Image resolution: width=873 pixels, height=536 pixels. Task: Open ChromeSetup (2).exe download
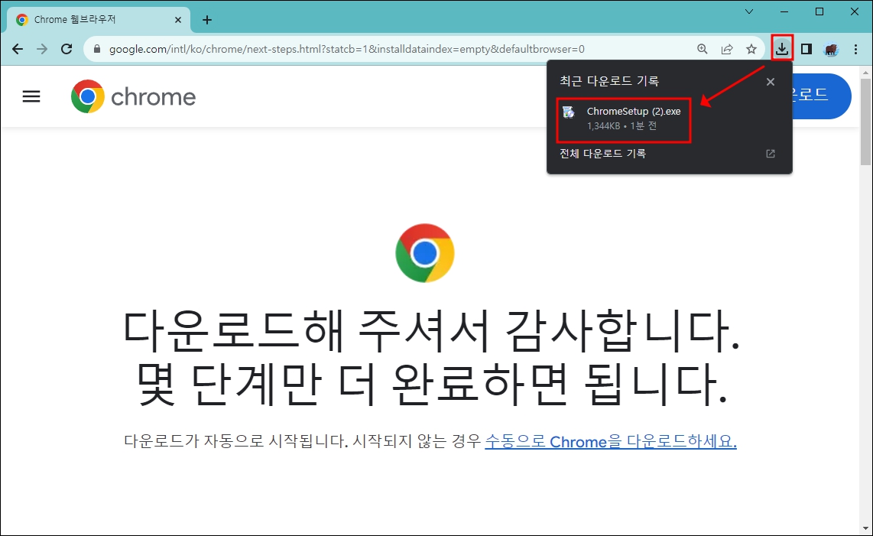624,120
